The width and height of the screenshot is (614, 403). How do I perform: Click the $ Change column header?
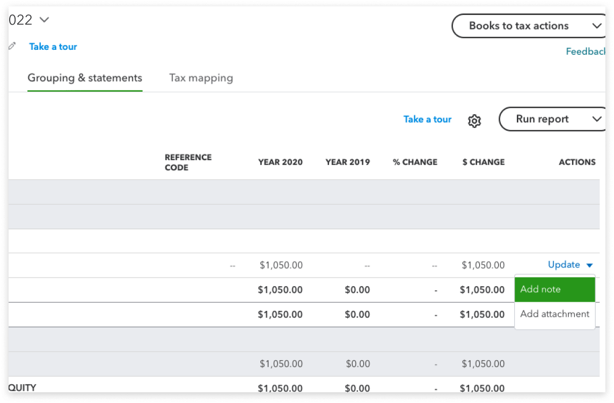[483, 162]
